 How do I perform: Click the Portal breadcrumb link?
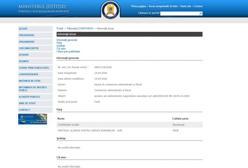pos(60,28)
